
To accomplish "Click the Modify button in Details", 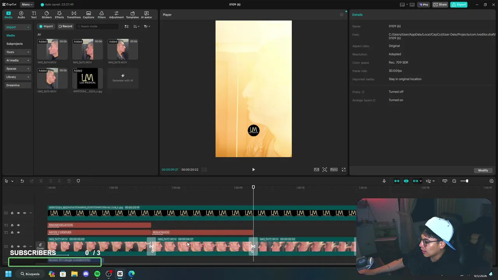I will pyautogui.click(x=483, y=170).
